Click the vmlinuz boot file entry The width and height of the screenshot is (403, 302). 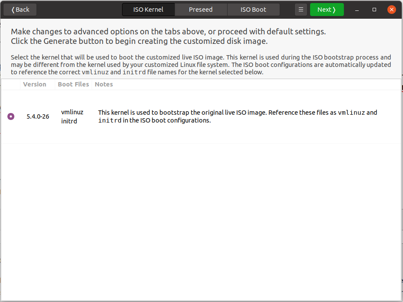tap(72, 112)
